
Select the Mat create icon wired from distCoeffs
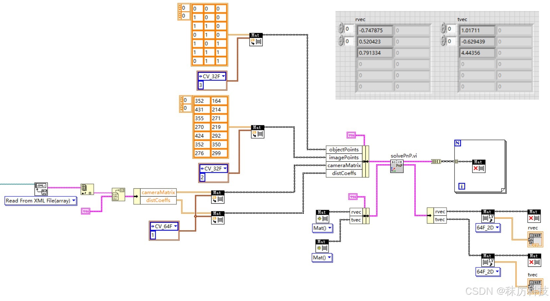pyautogui.click(x=217, y=218)
